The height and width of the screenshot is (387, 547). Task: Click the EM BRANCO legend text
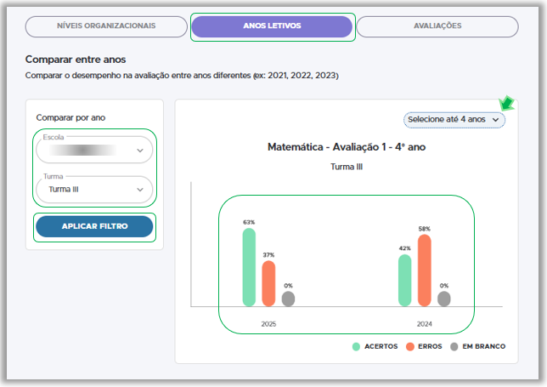tap(484, 346)
